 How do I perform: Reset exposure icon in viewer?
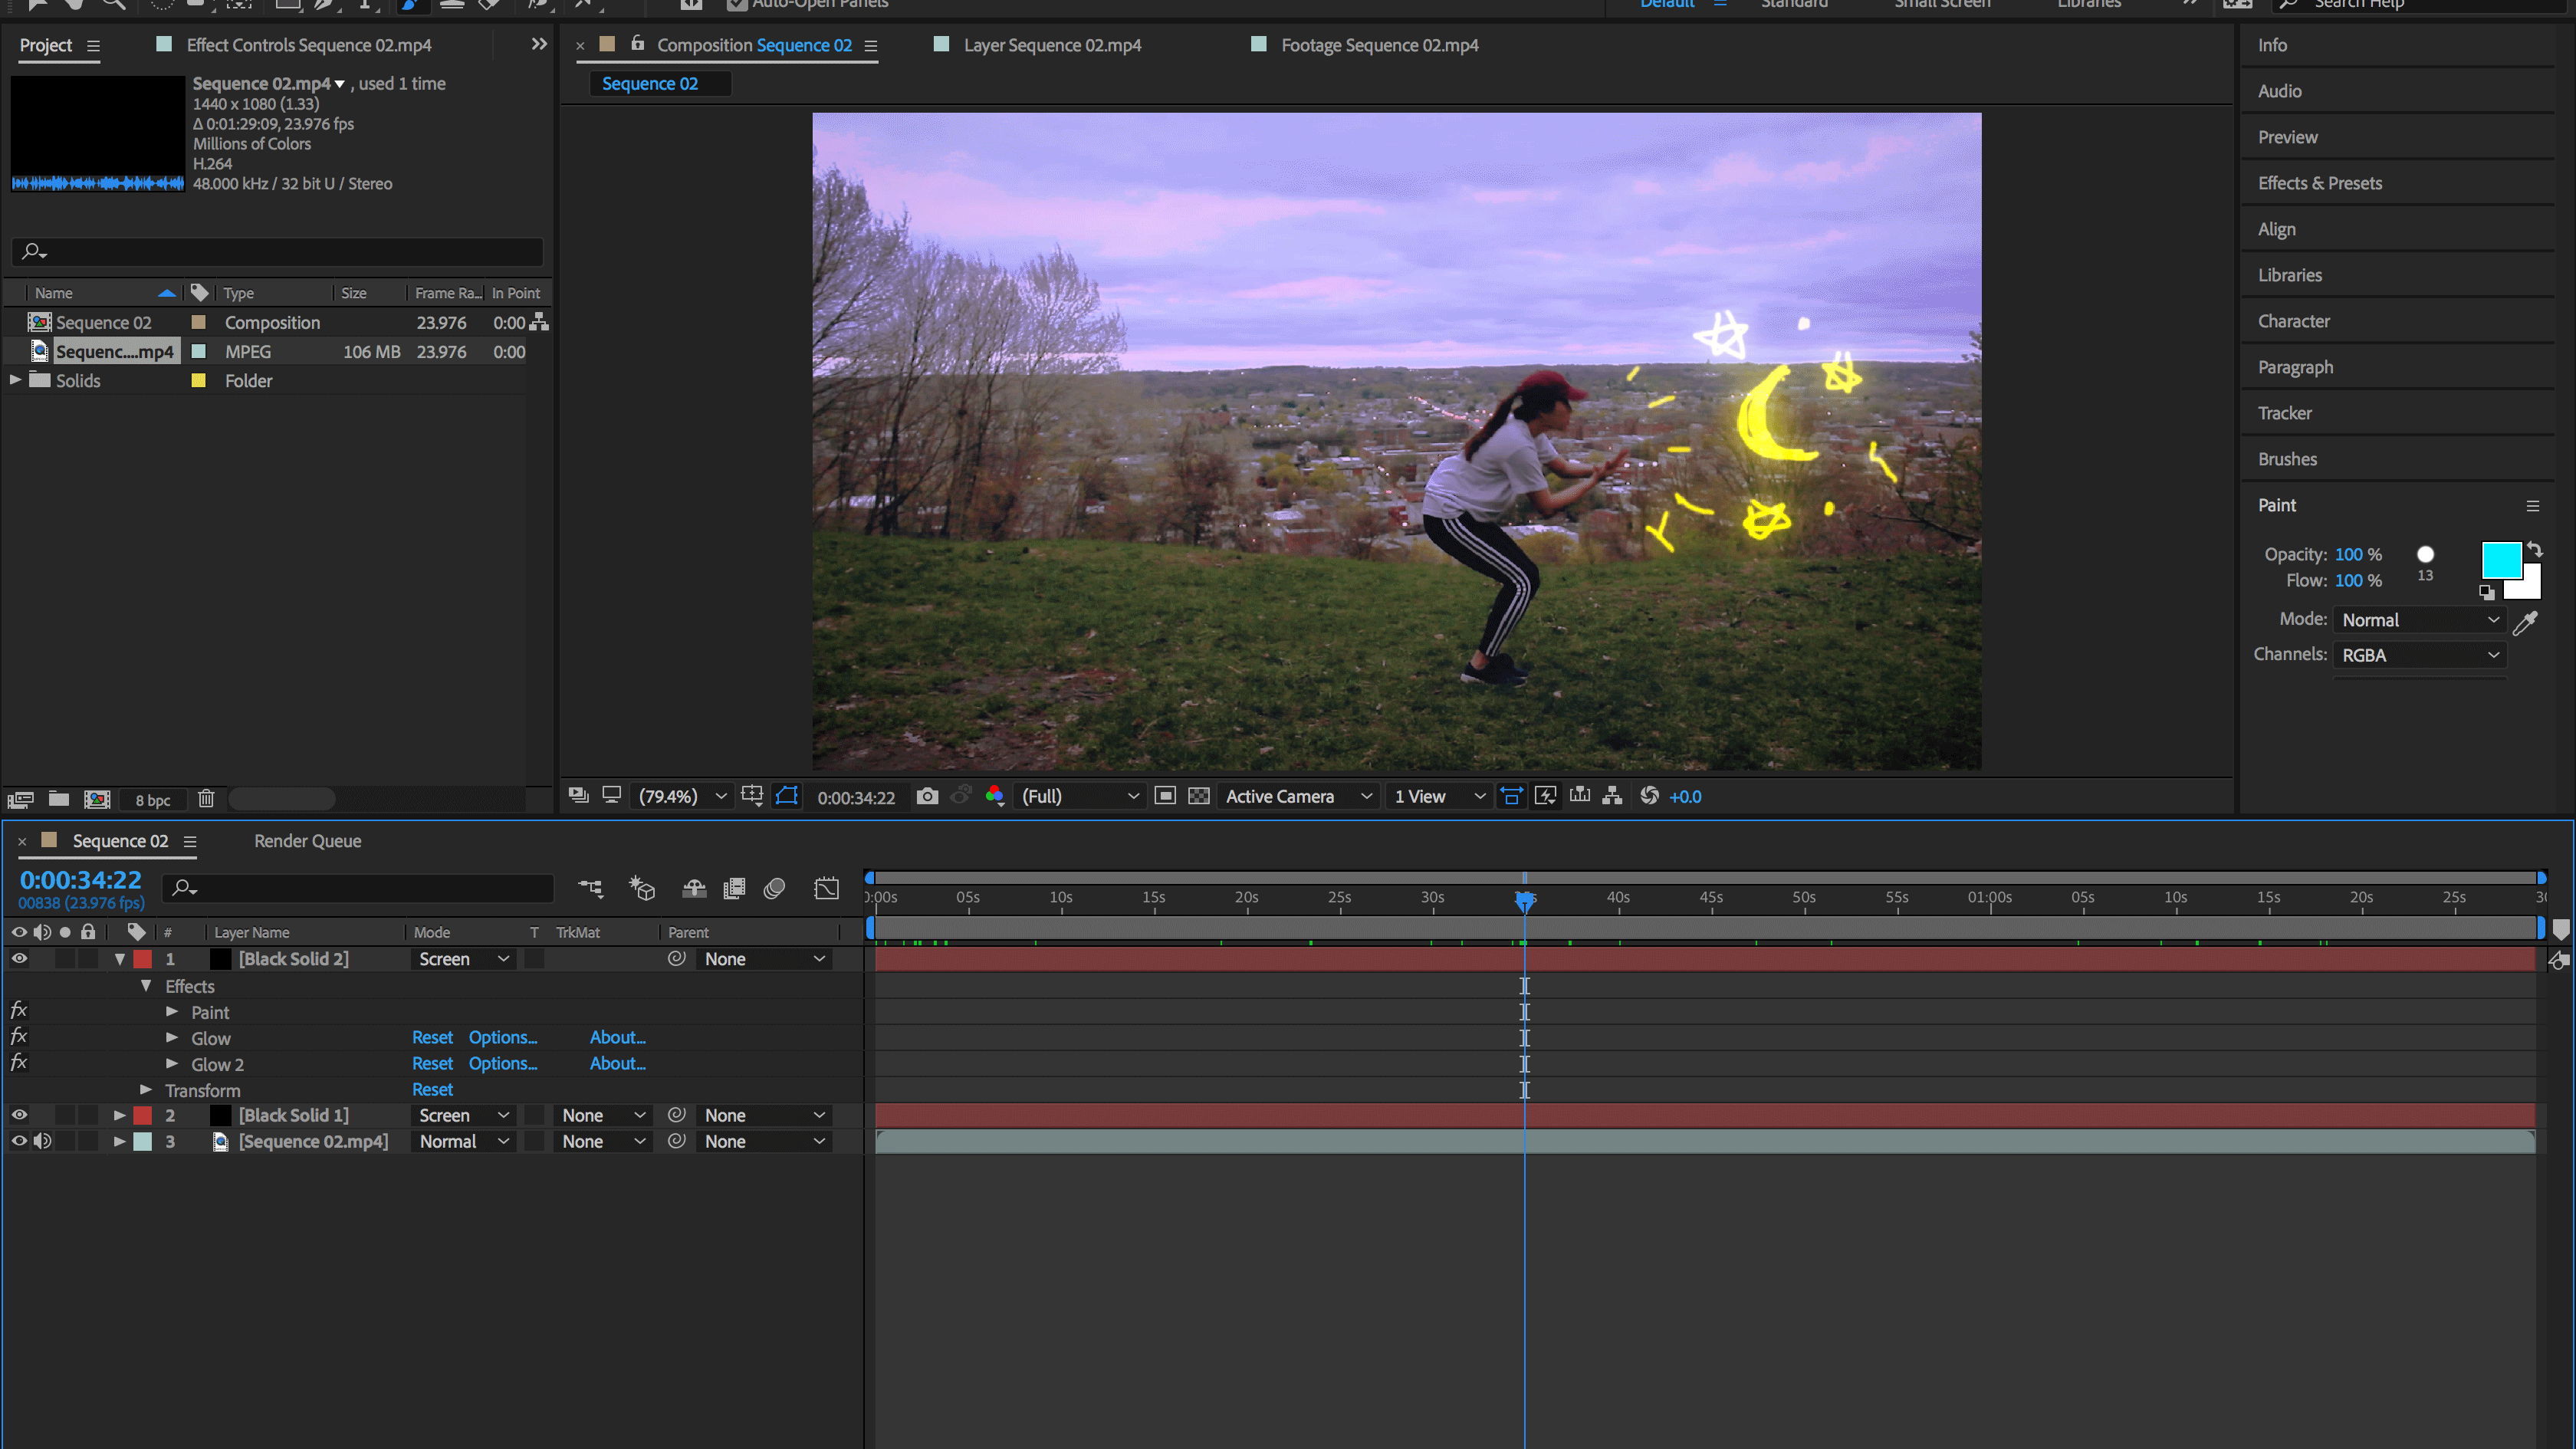(x=1650, y=796)
